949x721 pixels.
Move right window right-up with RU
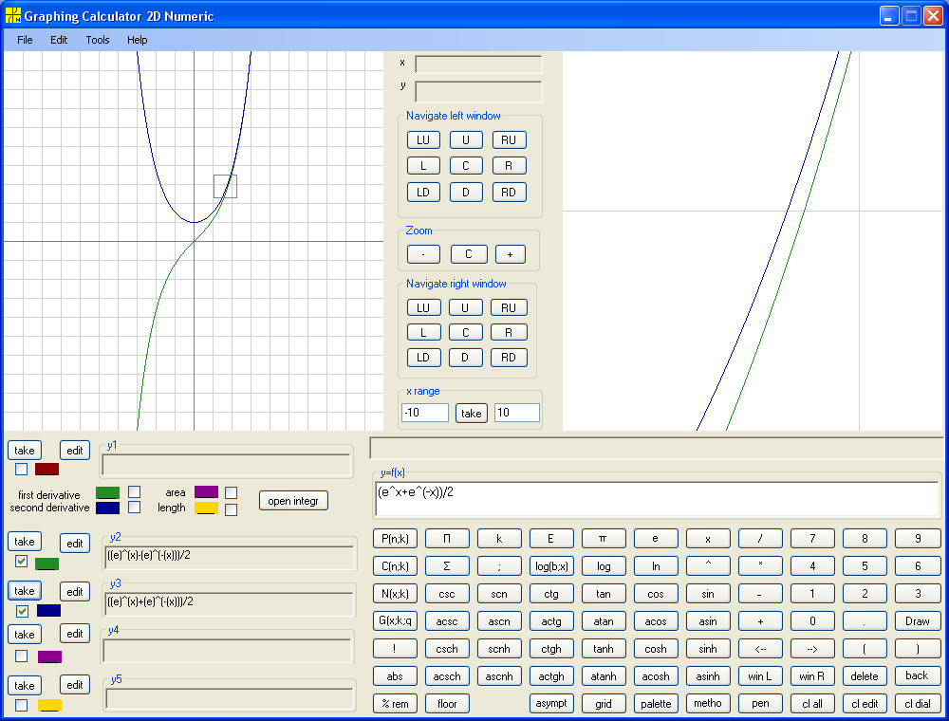[x=509, y=308]
